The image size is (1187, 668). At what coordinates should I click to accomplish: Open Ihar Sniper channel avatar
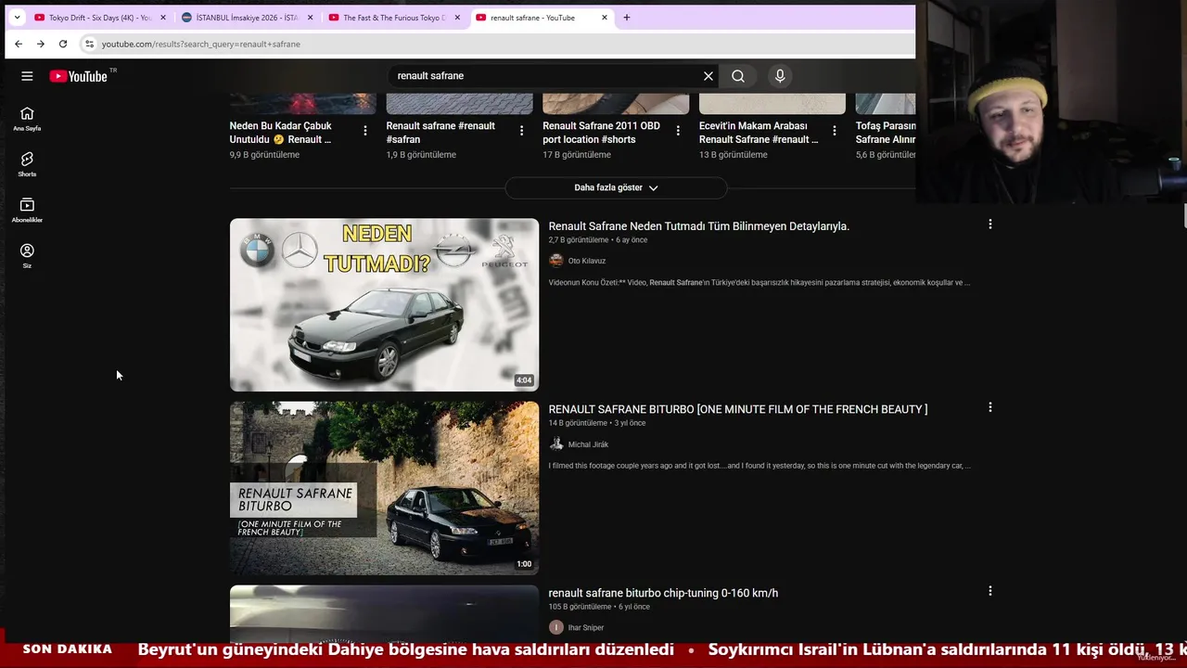556,627
